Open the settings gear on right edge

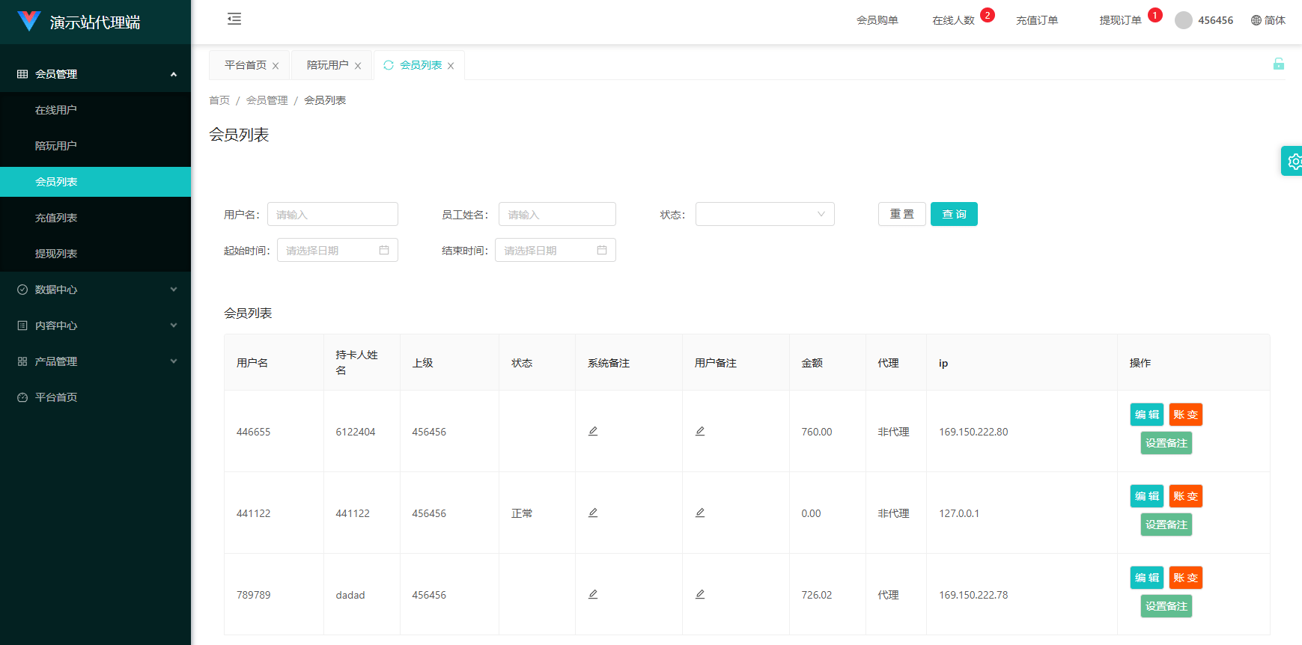[x=1293, y=161]
